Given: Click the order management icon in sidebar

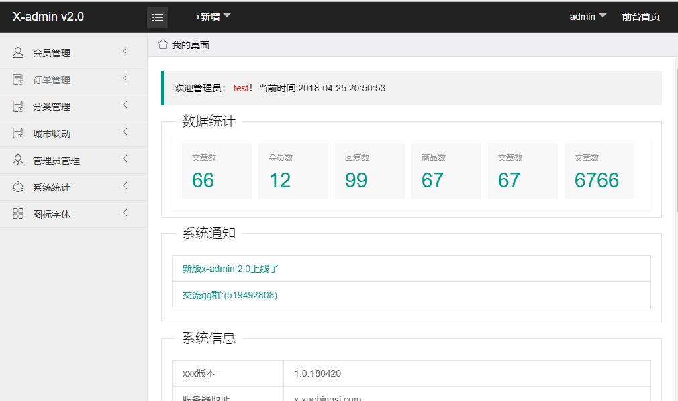Looking at the screenshot, I should pos(18,79).
